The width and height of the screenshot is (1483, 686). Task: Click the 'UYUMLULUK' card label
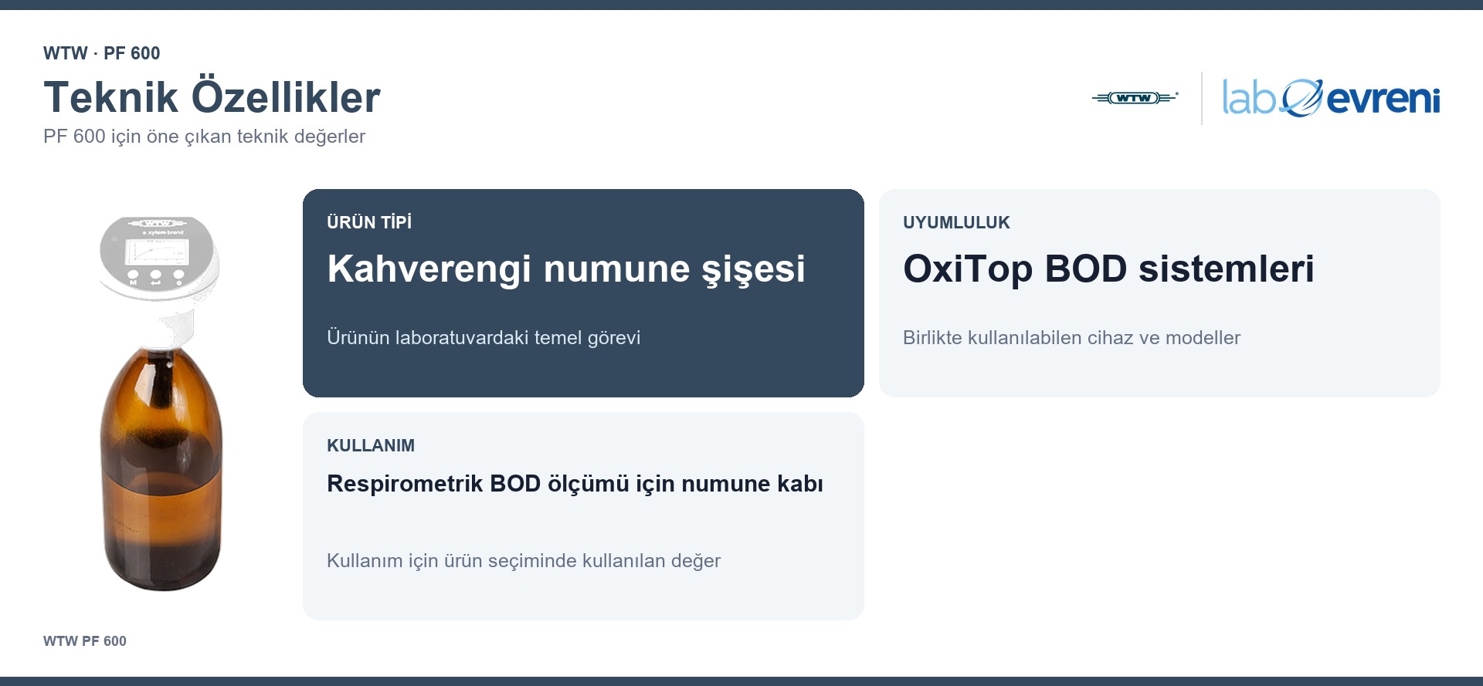[956, 222]
